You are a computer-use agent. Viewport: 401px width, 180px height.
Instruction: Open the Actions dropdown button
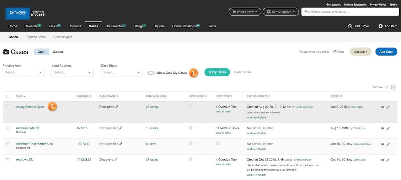pos(360,52)
